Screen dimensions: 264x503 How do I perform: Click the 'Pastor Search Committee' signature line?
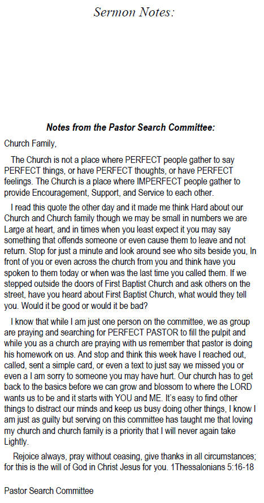click(x=49, y=491)
